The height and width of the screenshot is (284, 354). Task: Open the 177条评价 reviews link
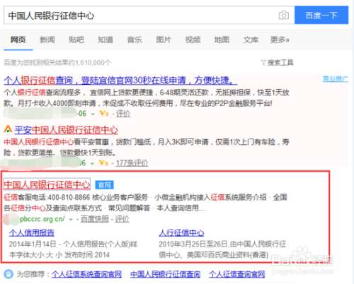point(132,162)
